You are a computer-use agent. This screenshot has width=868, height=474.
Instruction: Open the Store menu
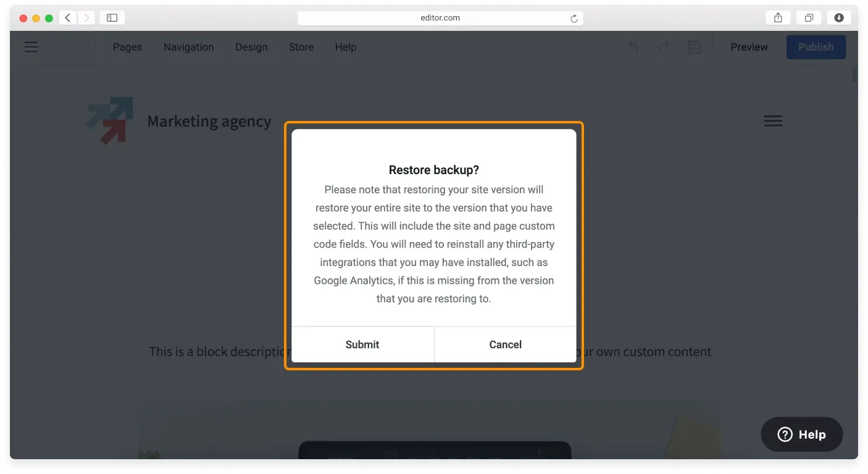click(301, 47)
